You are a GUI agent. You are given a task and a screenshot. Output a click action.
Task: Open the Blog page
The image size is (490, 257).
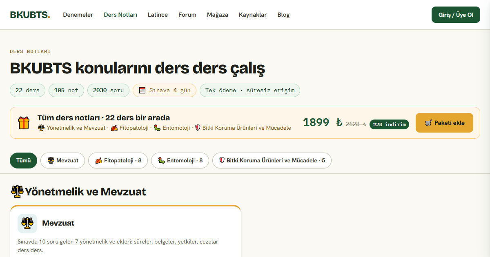[x=283, y=15]
